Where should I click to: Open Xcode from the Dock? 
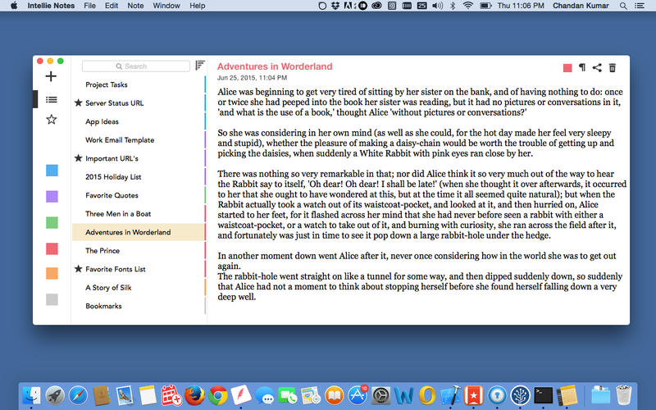(450, 395)
